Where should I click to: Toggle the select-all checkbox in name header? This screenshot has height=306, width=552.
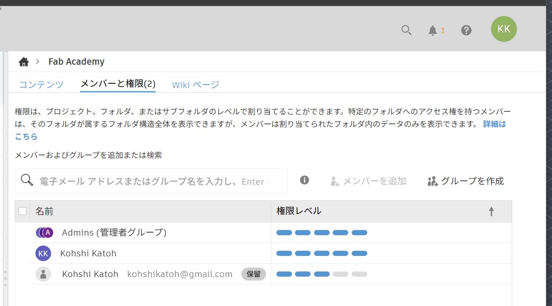[x=22, y=211]
